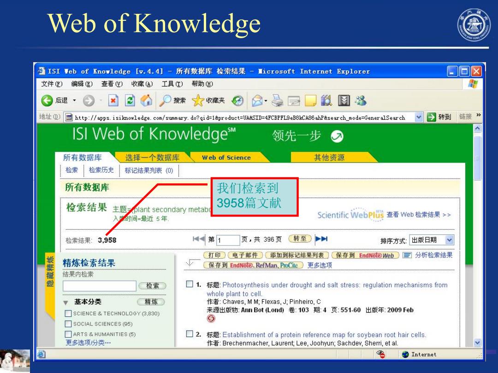Jump to last results page icon
498x373 pixels.
coord(321,239)
